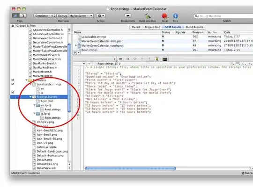253x189 pixels.
Task: Switch to the project Page view segment
Action: point(15,15)
